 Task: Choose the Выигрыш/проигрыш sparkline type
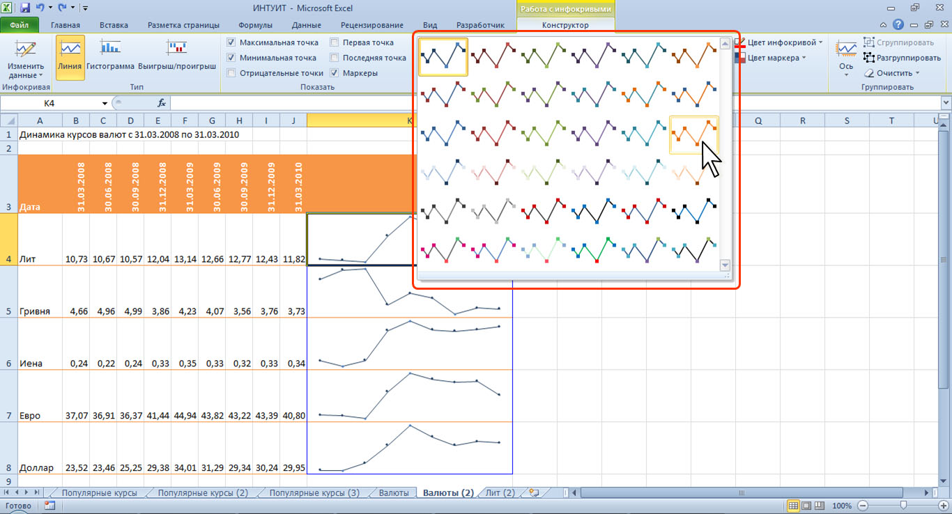pos(176,57)
